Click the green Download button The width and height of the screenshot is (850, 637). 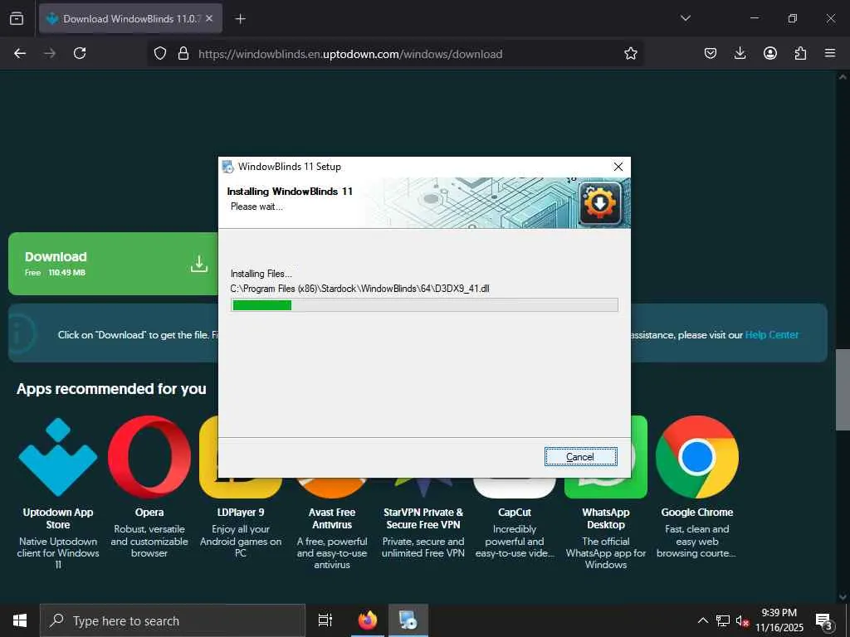(114, 264)
